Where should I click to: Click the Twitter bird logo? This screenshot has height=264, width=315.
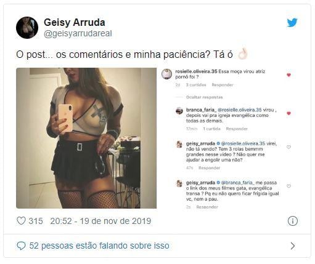292,23
